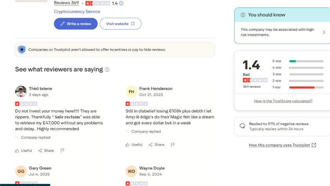Open the Cryptocurrency Service category link

tap(77, 11)
